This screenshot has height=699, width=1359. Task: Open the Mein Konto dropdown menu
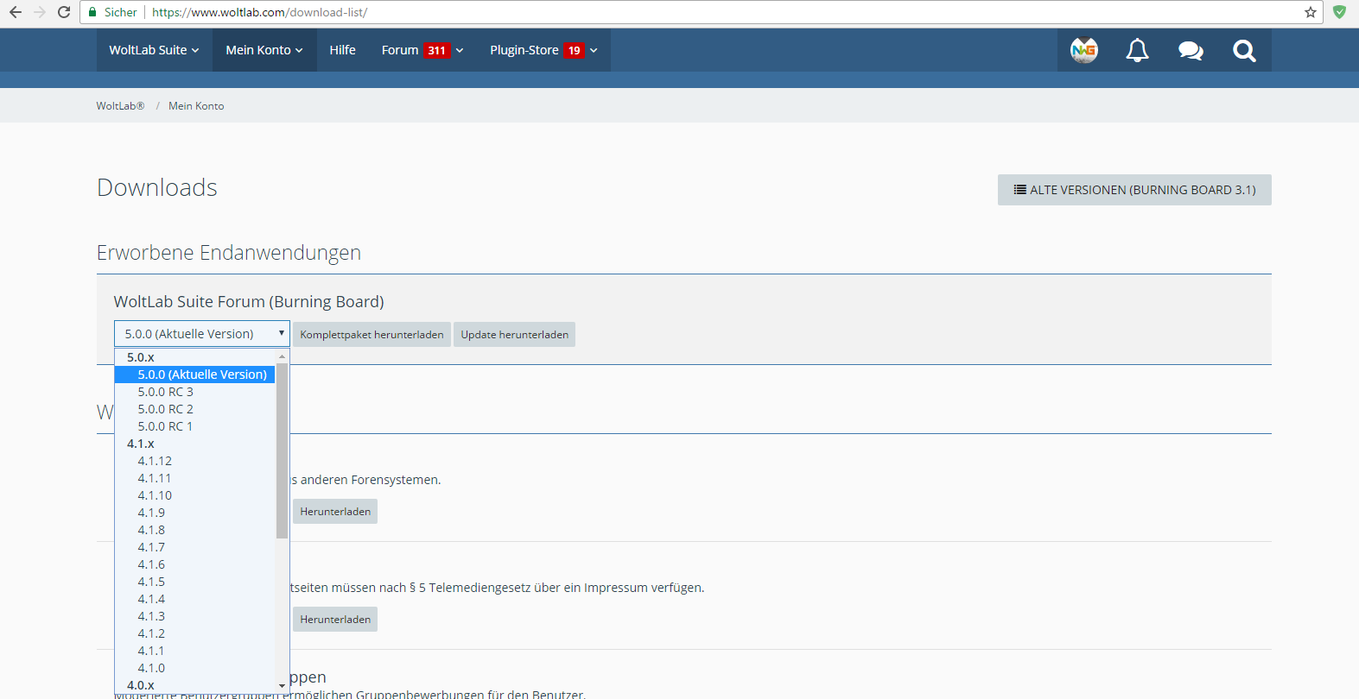[264, 50]
